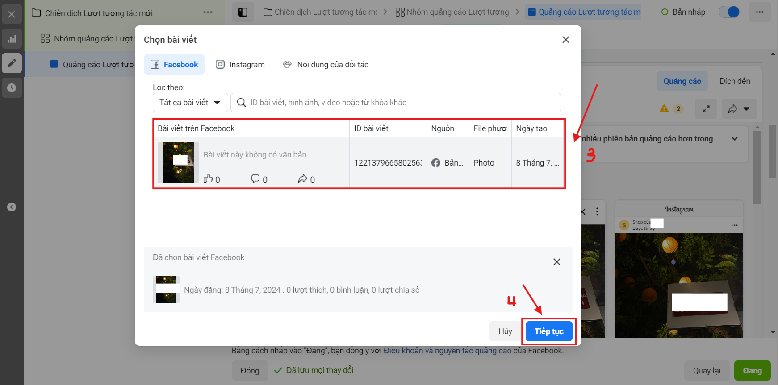
Task: Expand the nhiều phiên bản quảng cáo chevron
Action: [735, 139]
